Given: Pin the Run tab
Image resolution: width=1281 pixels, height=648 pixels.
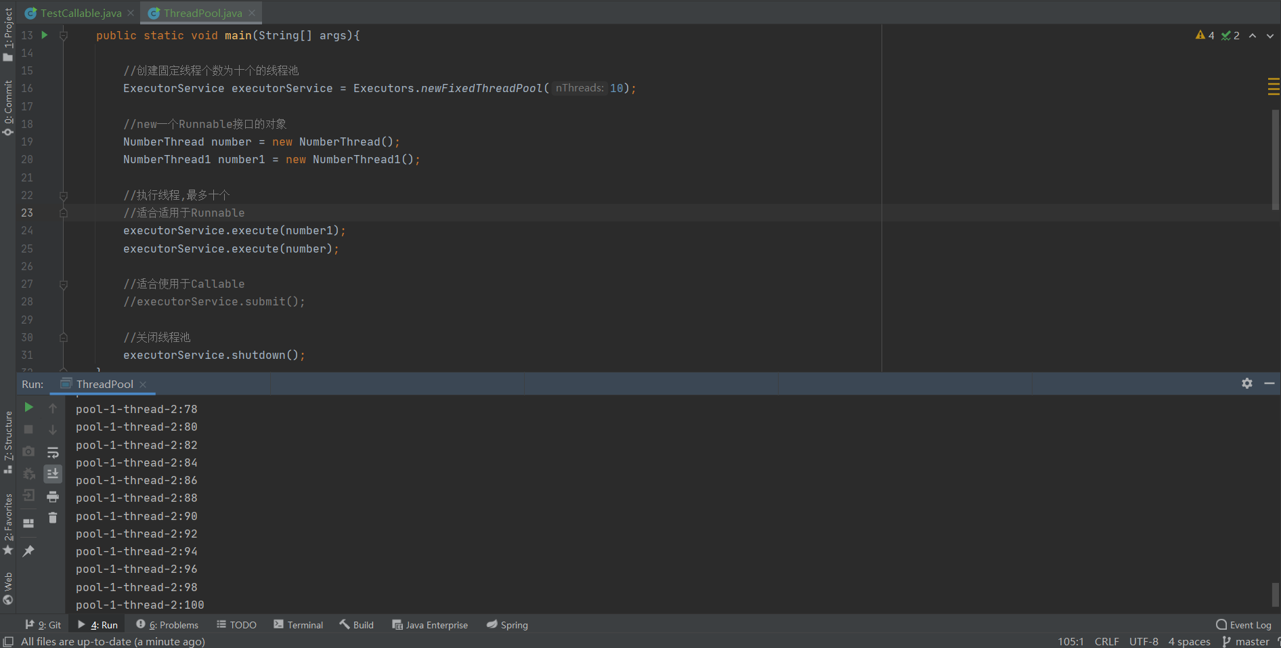Looking at the screenshot, I should coord(28,551).
